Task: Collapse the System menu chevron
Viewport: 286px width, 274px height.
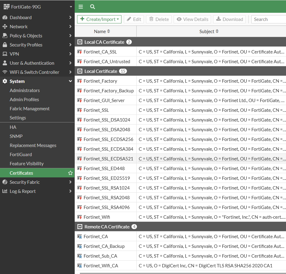Action: (70, 81)
